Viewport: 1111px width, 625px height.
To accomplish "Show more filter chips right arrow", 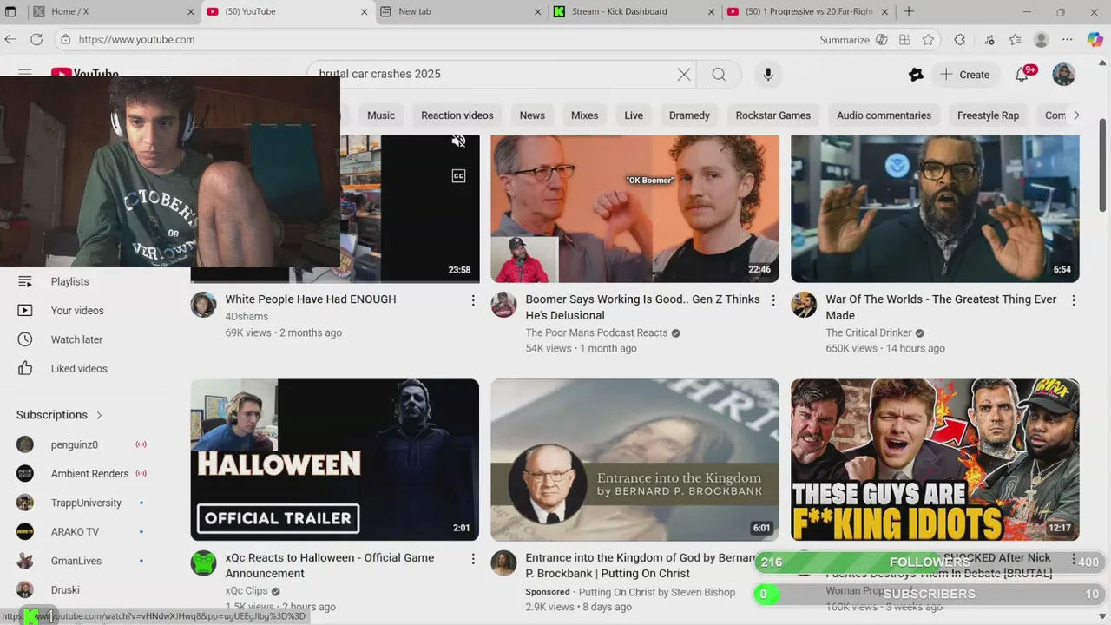I will 1076,115.
